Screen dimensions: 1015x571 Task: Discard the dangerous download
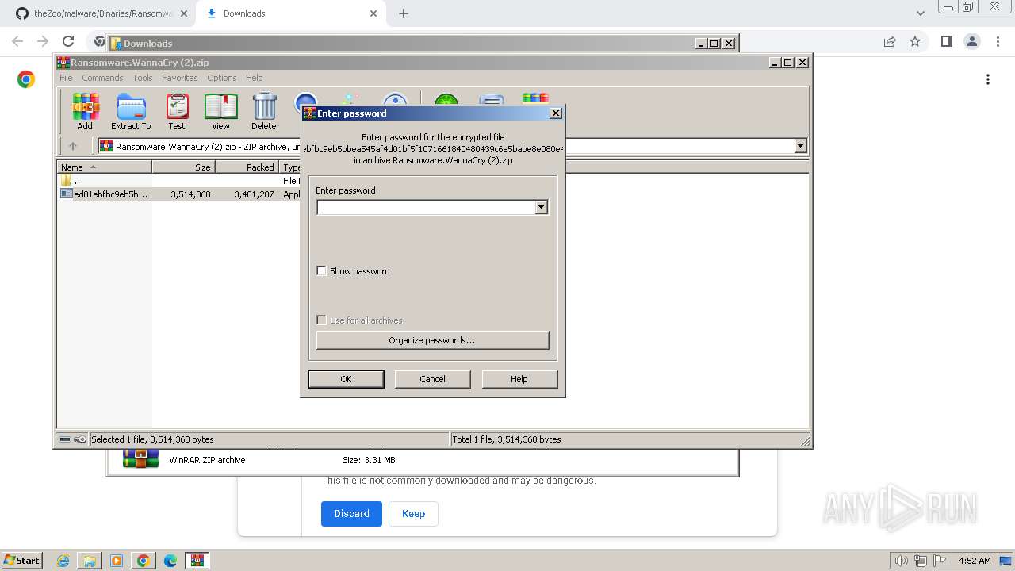[351, 514]
